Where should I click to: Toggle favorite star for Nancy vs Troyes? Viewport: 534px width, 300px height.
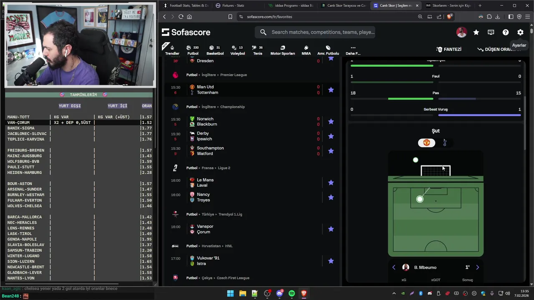click(331, 197)
